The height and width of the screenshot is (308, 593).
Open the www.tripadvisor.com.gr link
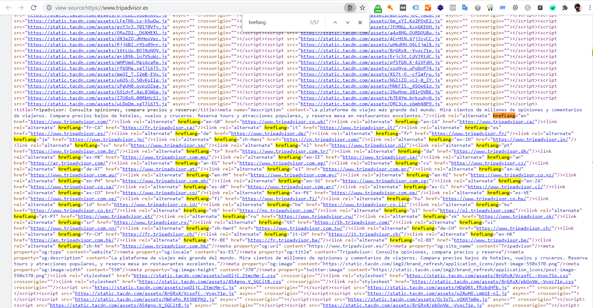(x=366, y=169)
